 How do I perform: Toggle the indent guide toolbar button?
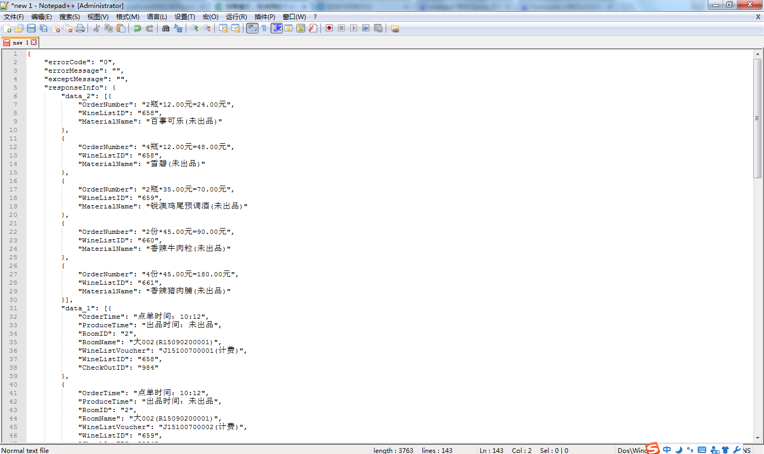click(x=276, y=28)
